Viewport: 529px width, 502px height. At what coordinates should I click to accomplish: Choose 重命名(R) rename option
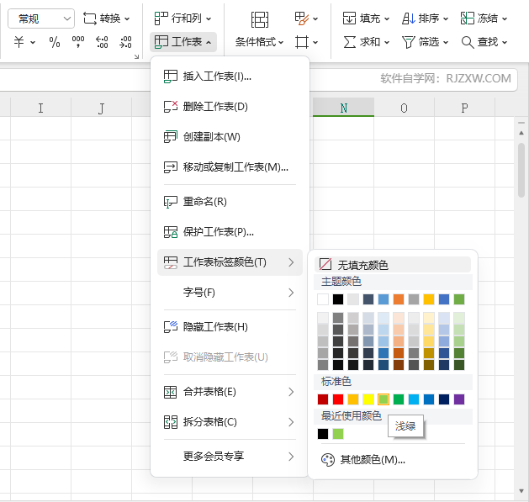coord(230,202)
